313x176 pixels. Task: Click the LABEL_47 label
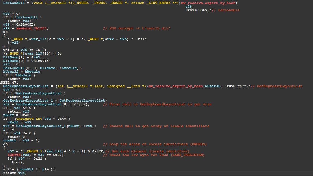9,82
